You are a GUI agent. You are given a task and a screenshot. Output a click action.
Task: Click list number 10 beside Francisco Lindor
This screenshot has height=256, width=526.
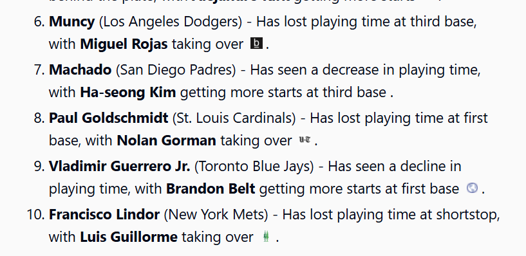click(35, 215)
